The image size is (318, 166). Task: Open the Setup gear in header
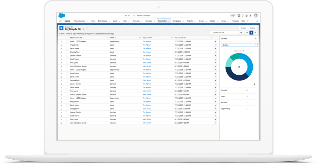247,16
